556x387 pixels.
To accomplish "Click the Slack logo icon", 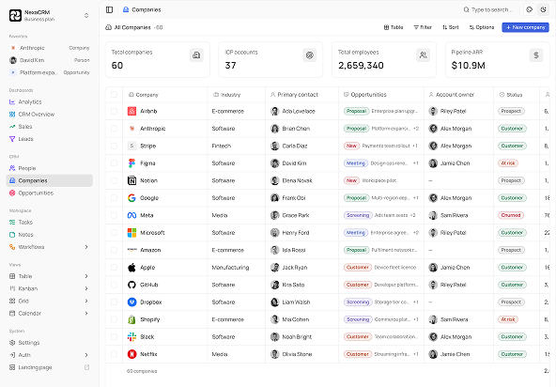I will (x=131, y=336).
